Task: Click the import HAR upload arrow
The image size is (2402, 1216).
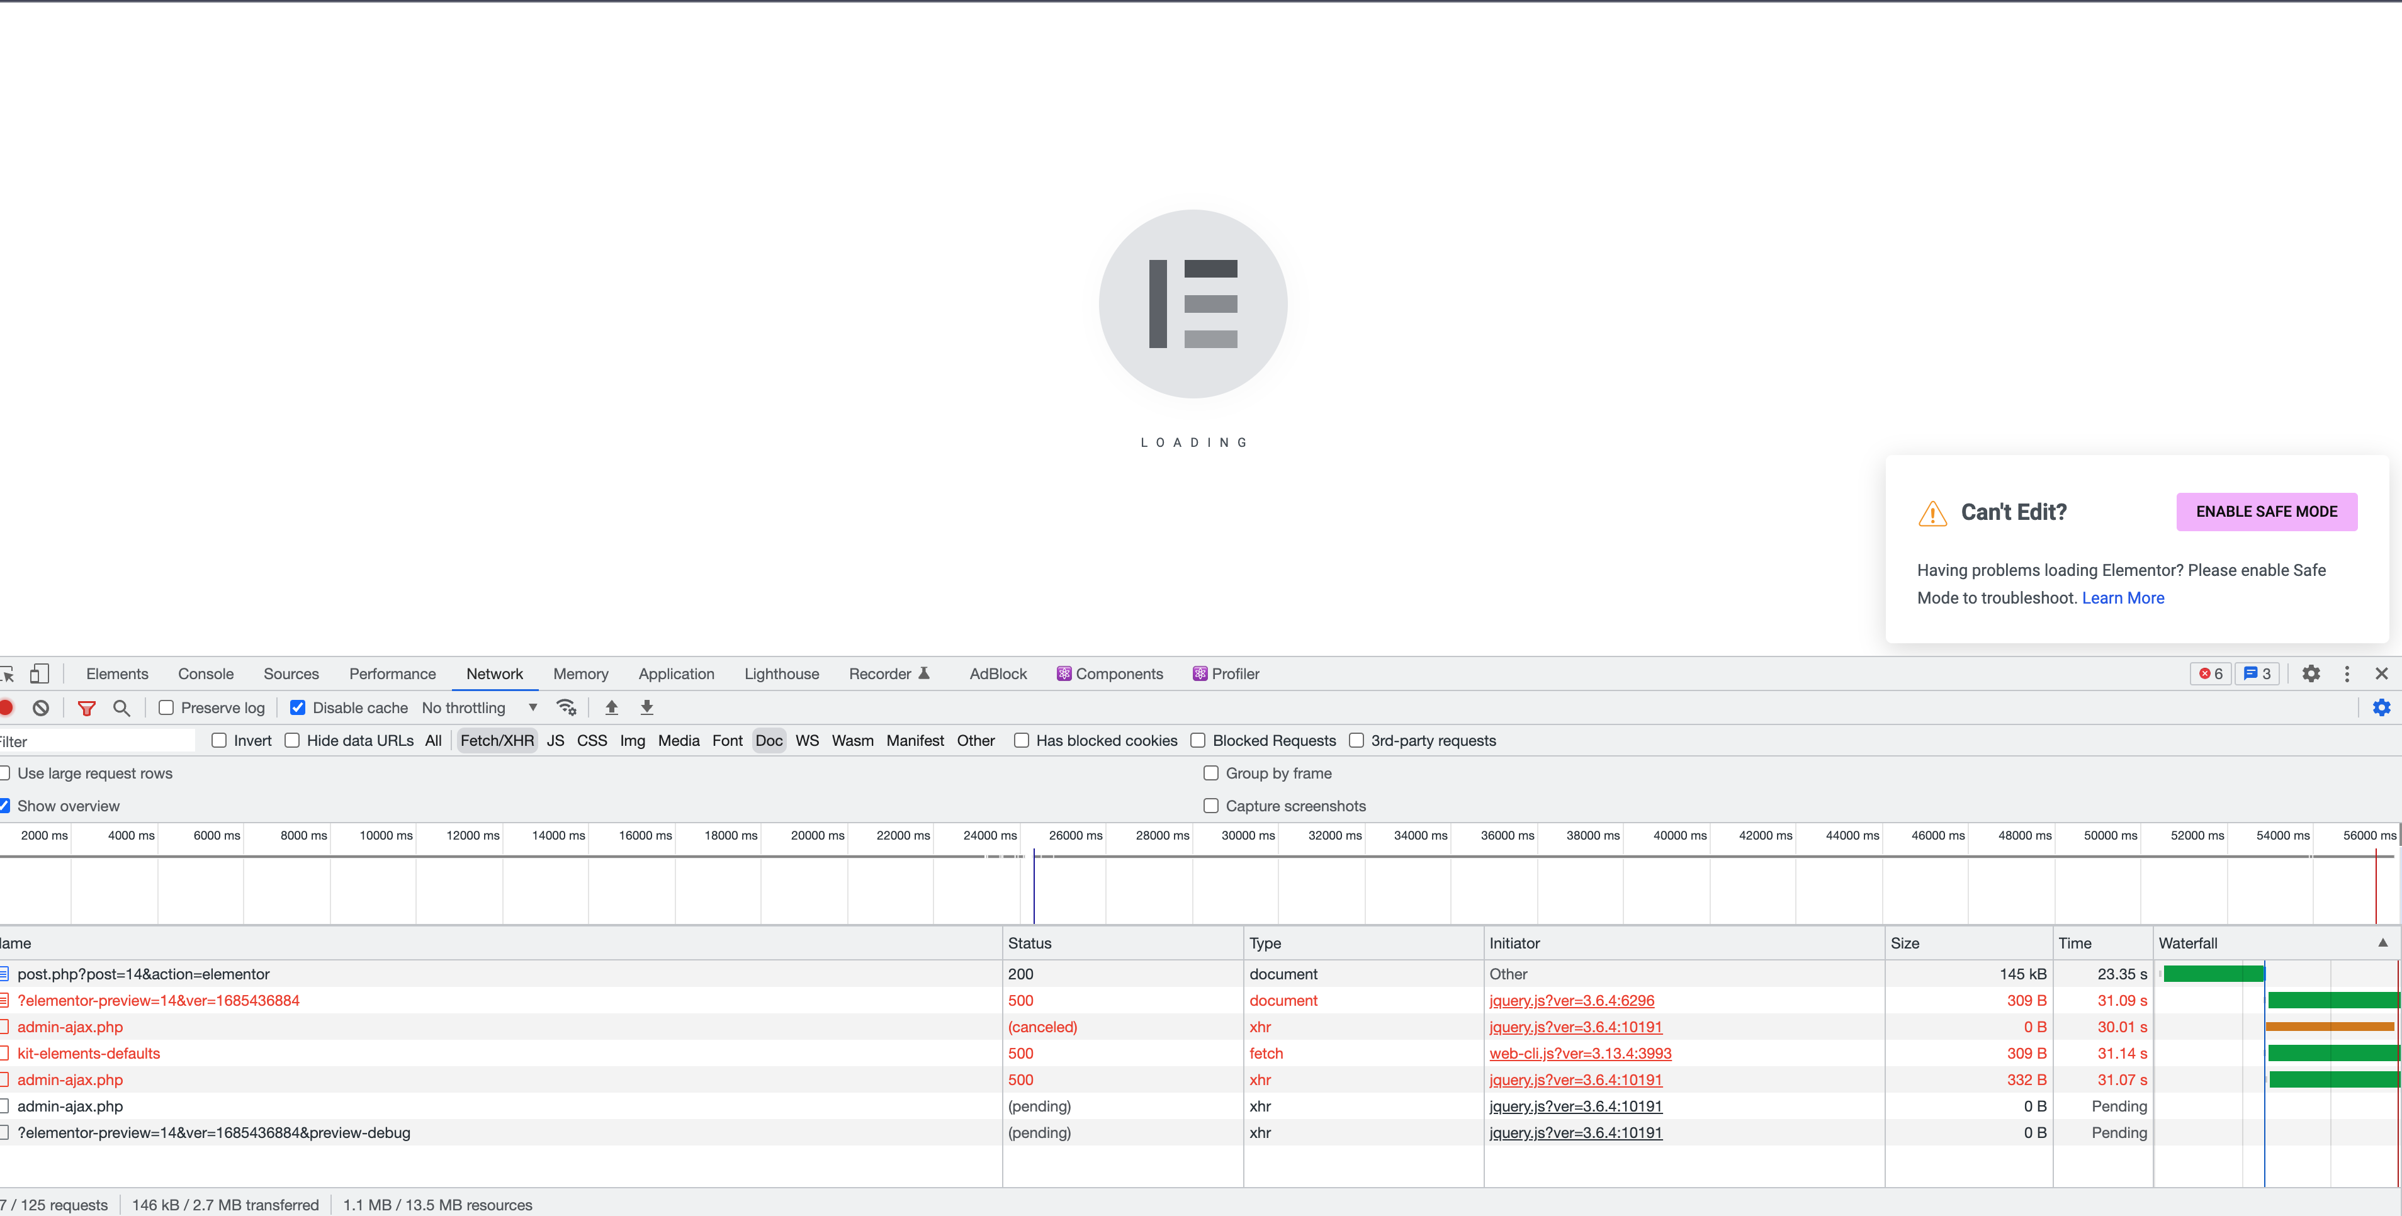Action: [x=612, y=708]
